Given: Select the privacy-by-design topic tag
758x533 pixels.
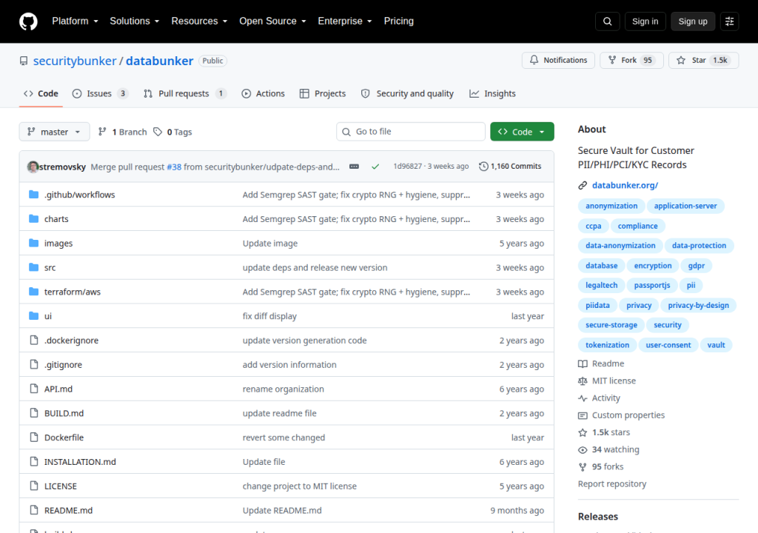Looking at the screenshot, I should pyautogui.click(x=698, y=305).
